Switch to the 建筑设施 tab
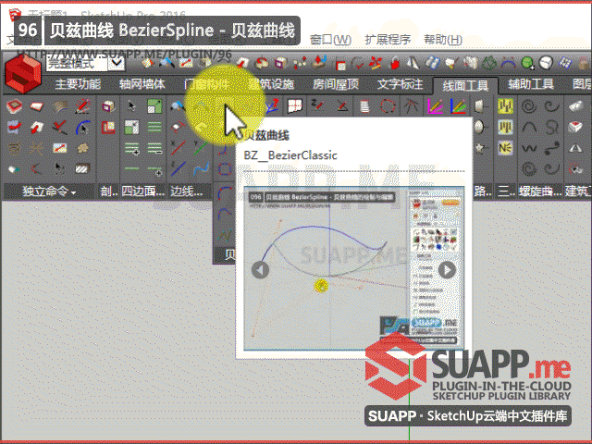This screenshot has width=592, height=444. (271, 84)
